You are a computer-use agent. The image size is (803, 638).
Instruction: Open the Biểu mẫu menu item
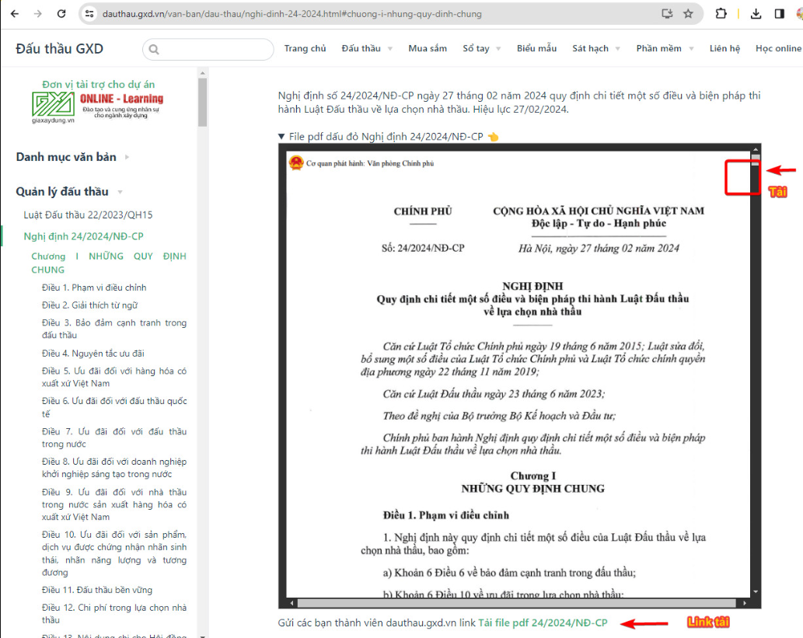coord(536,48)
